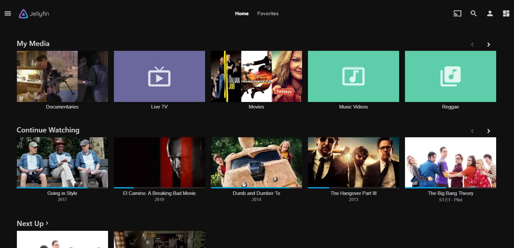Screen dimensions: 514x248
Task: Click the Going in Style title
Action: [62, 193]
